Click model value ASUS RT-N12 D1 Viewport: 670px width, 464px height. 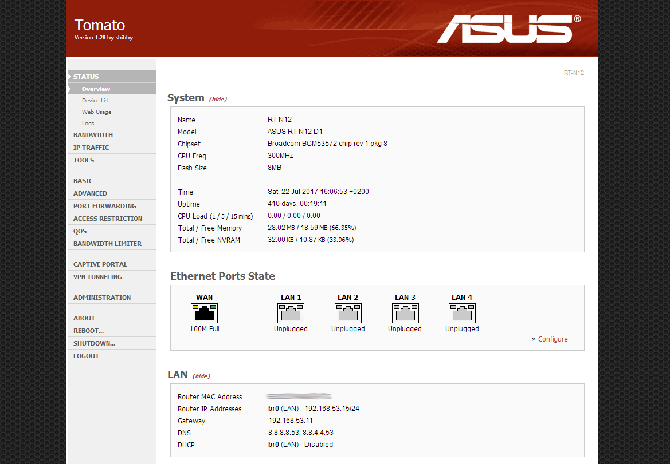295,132
